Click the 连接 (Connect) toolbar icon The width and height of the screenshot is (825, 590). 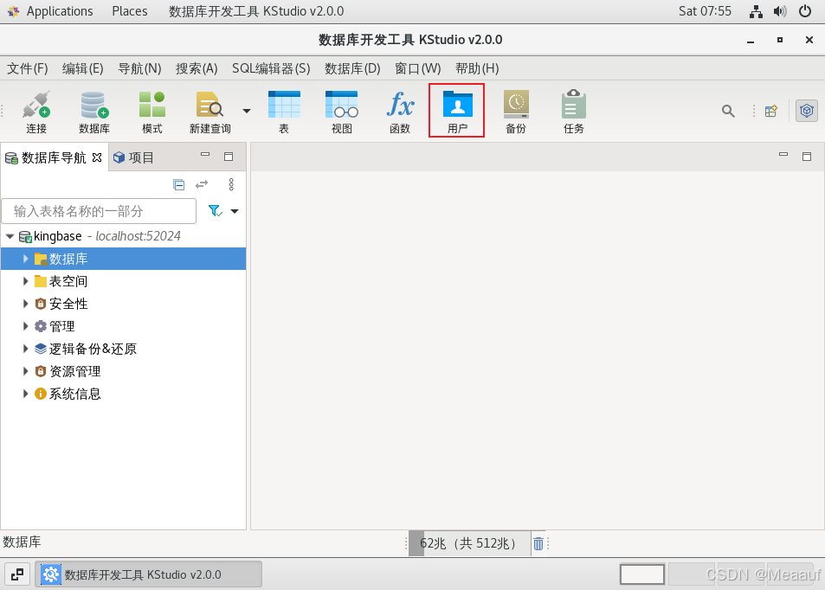(x=36, y=112)
